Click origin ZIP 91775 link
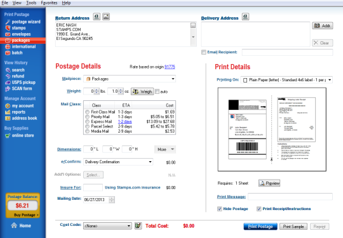Viewport: 343px width, 238px height. [170, 67]
